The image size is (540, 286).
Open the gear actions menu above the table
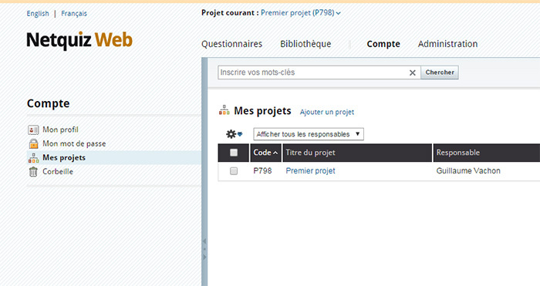click(235, 134)
